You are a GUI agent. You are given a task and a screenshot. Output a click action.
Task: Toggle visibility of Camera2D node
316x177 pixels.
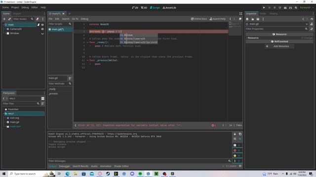42,29
